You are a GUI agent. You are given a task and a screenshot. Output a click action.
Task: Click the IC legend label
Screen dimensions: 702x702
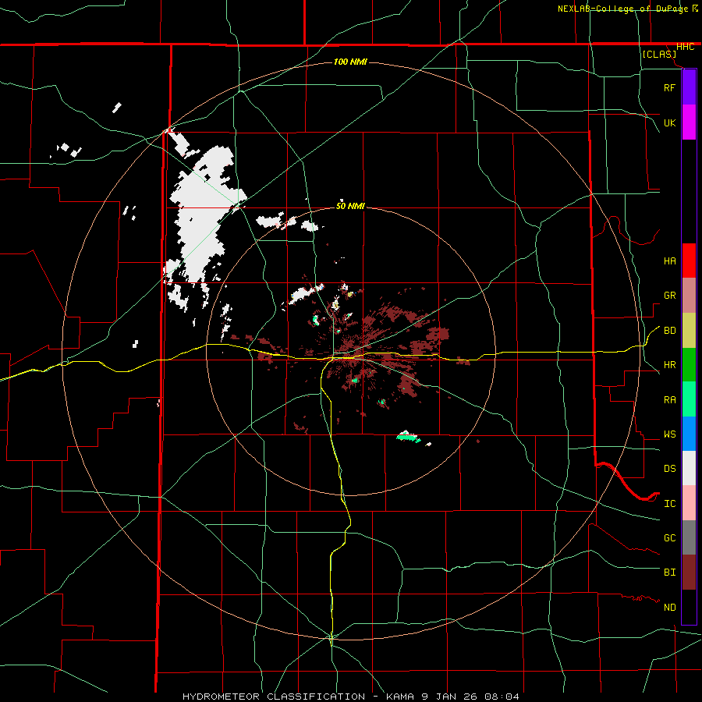tap(669, 504)
